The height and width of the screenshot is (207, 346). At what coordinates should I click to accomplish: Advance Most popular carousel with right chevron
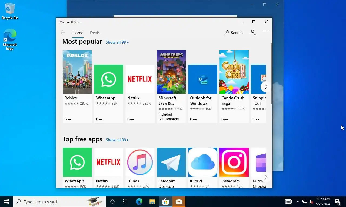point(266,87)
